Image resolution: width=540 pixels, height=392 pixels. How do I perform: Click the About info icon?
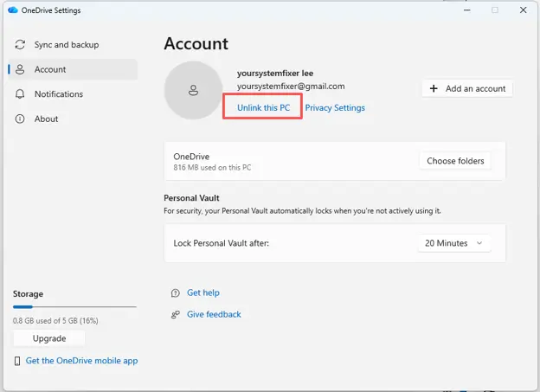(20, 119)
